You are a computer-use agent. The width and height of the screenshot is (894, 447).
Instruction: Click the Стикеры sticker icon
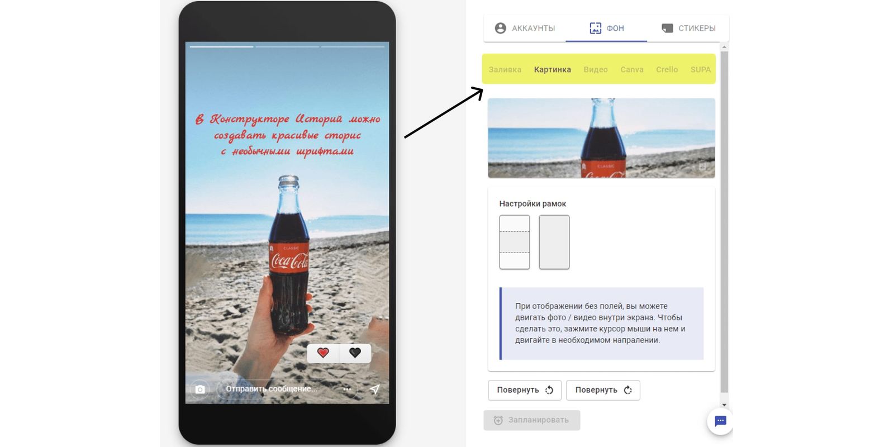coord(667,28)
